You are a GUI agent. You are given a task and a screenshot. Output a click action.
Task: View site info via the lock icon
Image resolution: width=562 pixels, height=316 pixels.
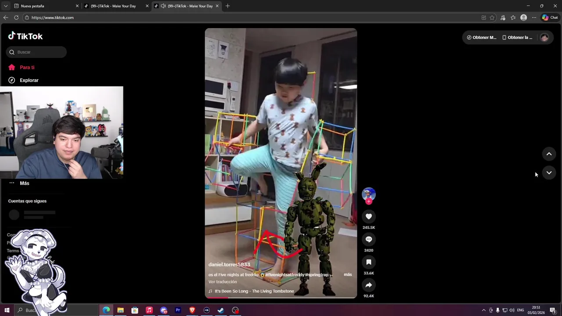[x=27, y=18]
